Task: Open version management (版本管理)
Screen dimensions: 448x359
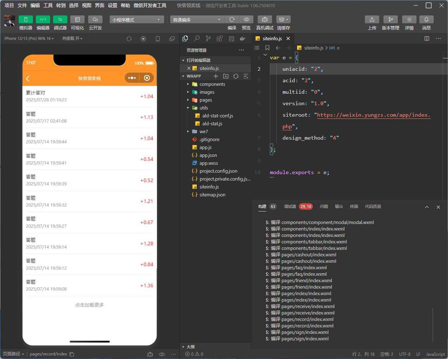Action: (391, 19)
